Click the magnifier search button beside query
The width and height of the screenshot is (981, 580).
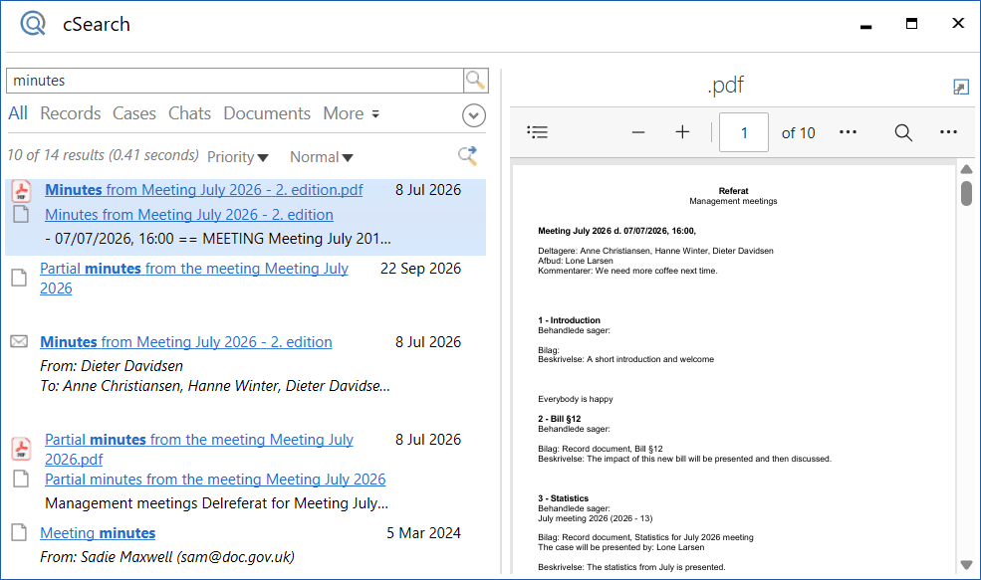pyautogui.click(x=476, y=81)
